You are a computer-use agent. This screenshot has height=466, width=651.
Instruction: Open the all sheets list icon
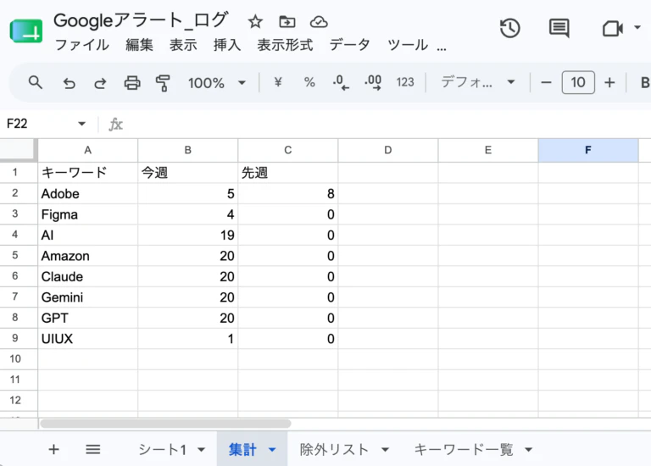click(x=93, y=449)
